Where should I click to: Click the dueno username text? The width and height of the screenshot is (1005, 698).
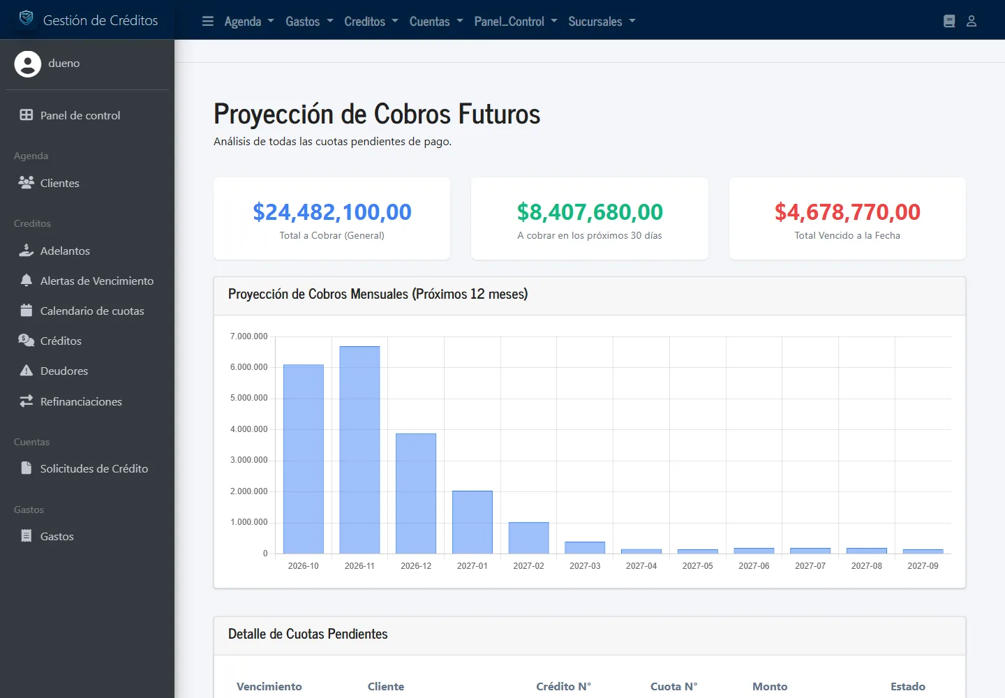[x=64, y=64]
